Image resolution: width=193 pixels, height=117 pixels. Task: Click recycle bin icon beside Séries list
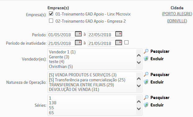pos(146,105)
